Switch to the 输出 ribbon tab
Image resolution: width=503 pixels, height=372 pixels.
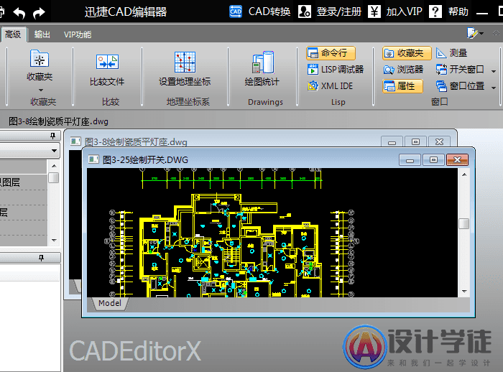[x=42, y=34]
